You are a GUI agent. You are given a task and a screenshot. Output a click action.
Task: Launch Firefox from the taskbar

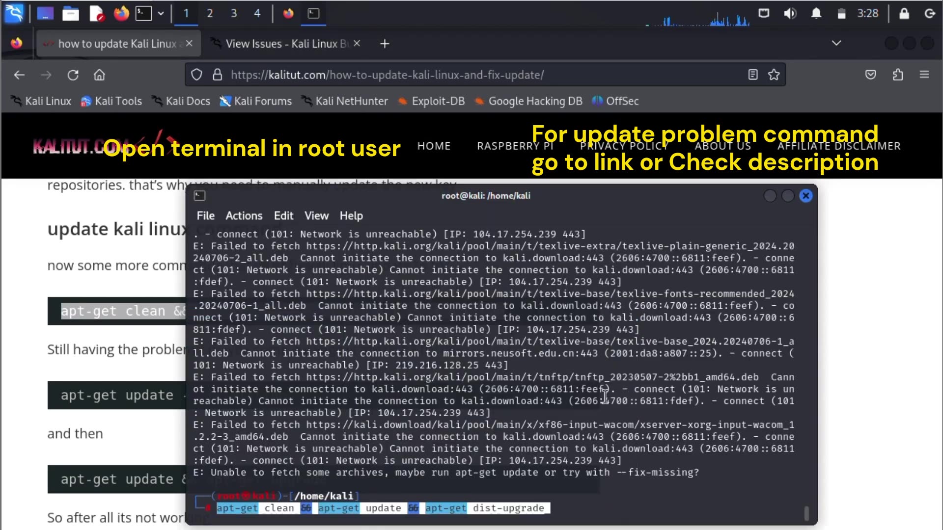pos(121,13)
